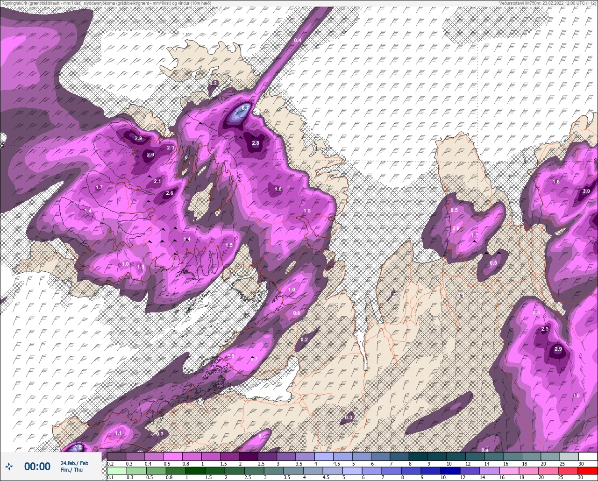Select the white swatch above upper legend 30
The image size is (598, 481).
point(588,456)
